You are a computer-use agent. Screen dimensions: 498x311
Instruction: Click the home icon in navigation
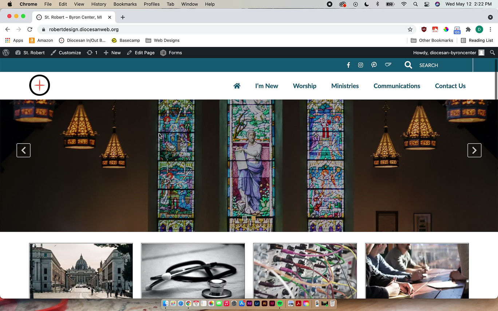tap(237, 86)
